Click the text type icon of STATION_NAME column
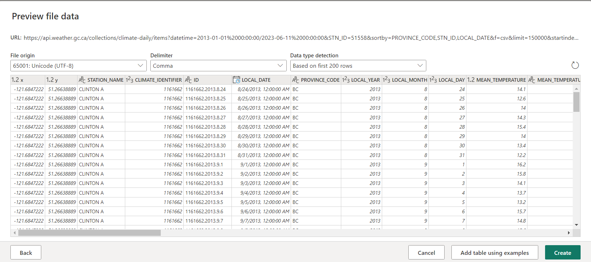Viewport: 591px width, 262px height. [82, 80]
